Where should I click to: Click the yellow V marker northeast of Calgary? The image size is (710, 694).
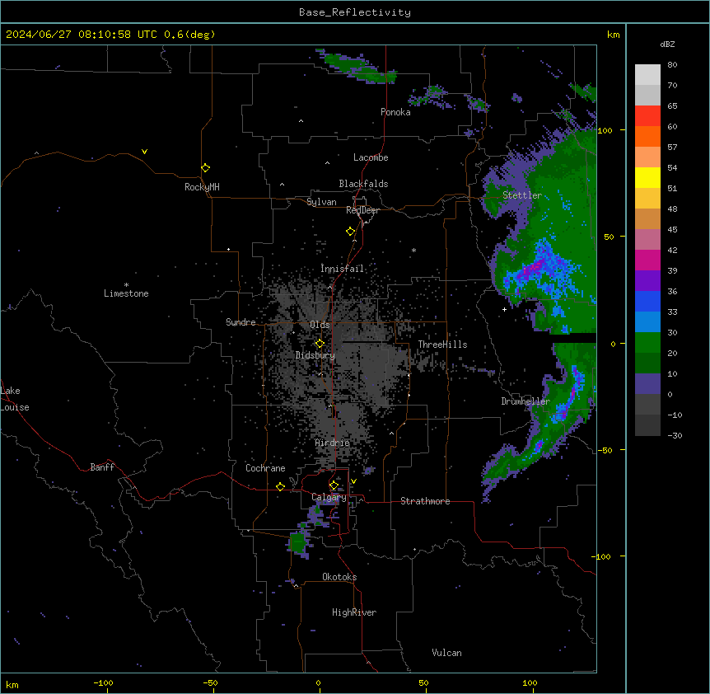pyautogui.click(x=353, y=481)
